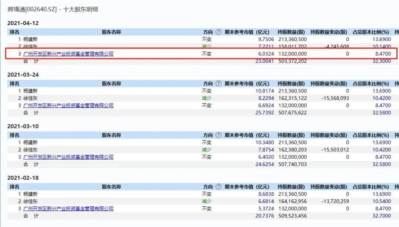The image size is (399, 227).
Task: Open 广州开发区新兴产业投资基金 link in 2021-04-12 table
Action: coord(68,54)
